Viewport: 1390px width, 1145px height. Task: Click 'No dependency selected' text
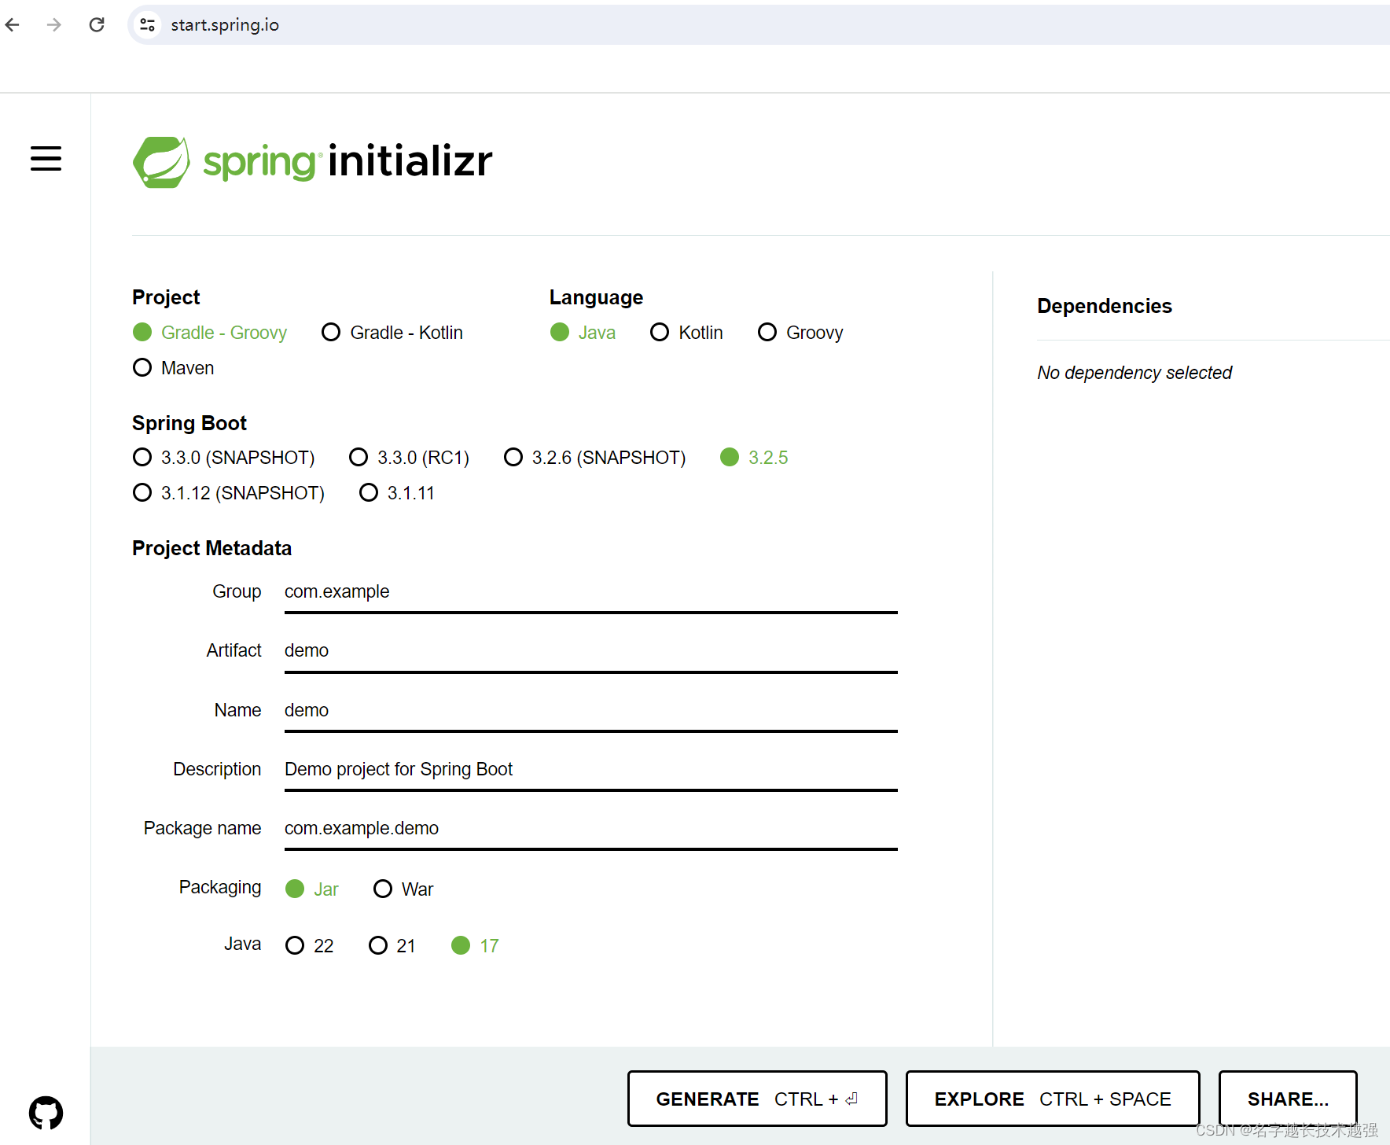pyautogui.click(x=1134, y=373)
